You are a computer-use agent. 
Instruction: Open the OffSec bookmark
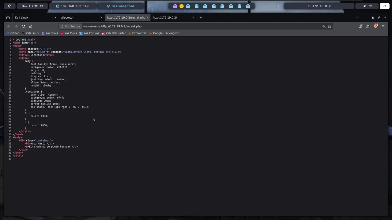coord(13,33)
